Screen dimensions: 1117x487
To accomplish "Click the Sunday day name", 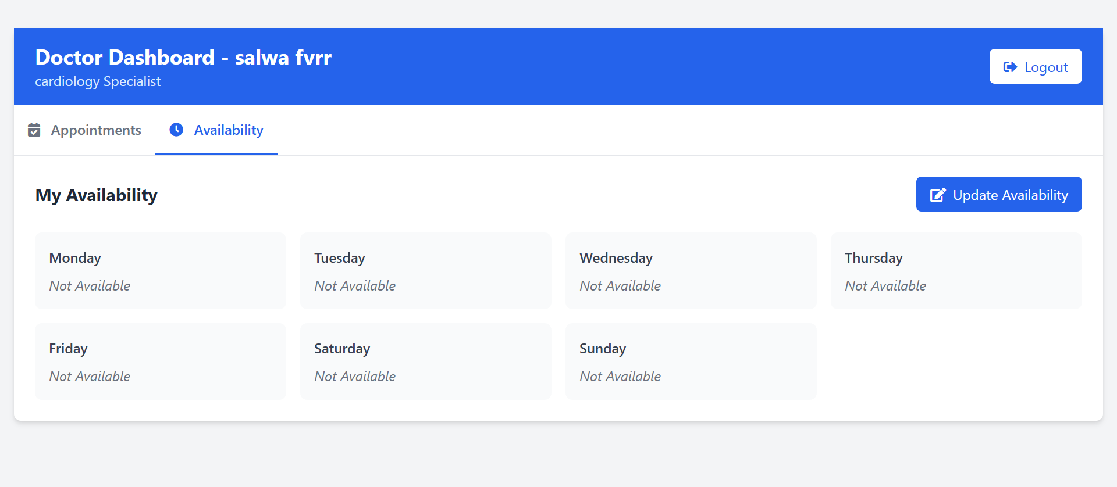I will 603,349.
